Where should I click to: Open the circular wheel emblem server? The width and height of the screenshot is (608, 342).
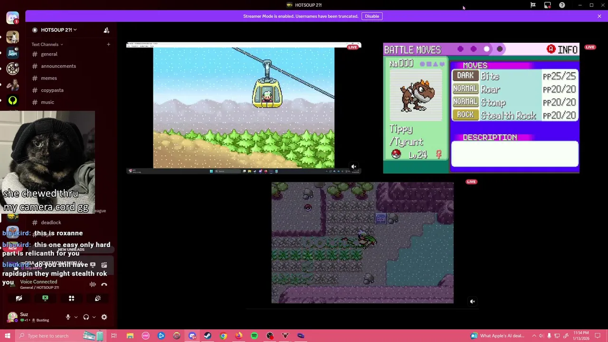[13, 69]
